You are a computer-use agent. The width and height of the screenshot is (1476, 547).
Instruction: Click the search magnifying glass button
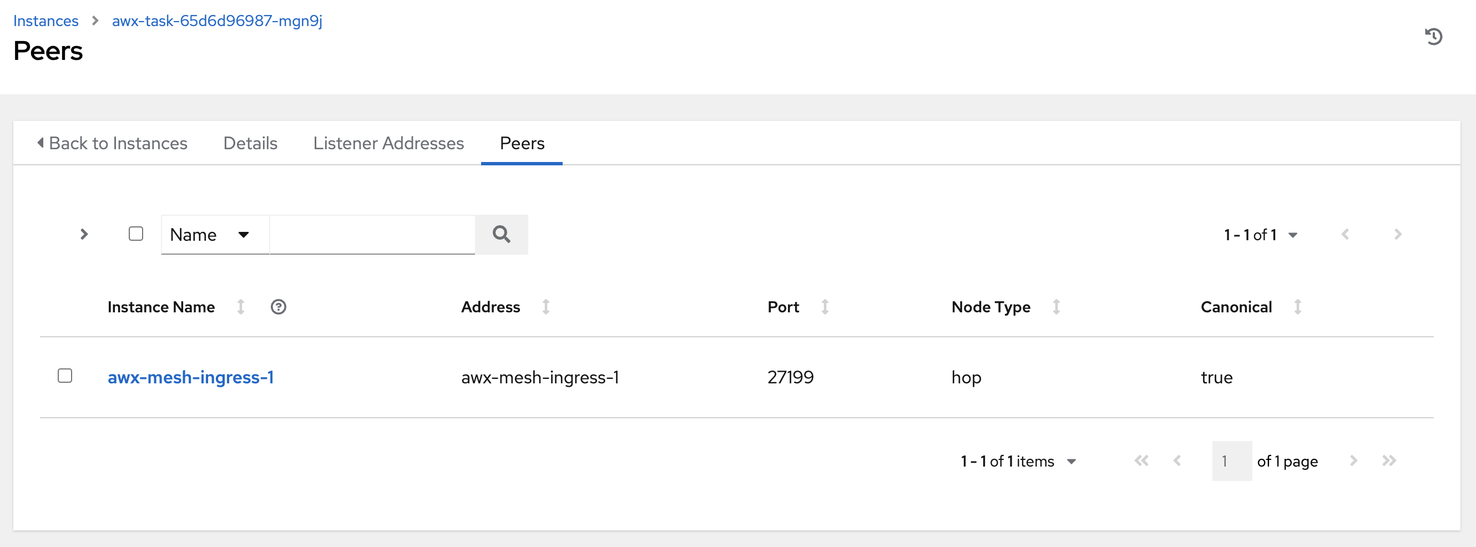501,234
